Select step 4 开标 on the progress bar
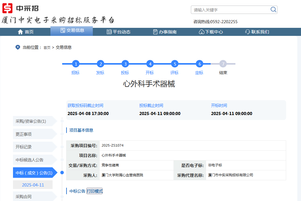The height and width of the screenshot is (201, 301). point(150,64)
